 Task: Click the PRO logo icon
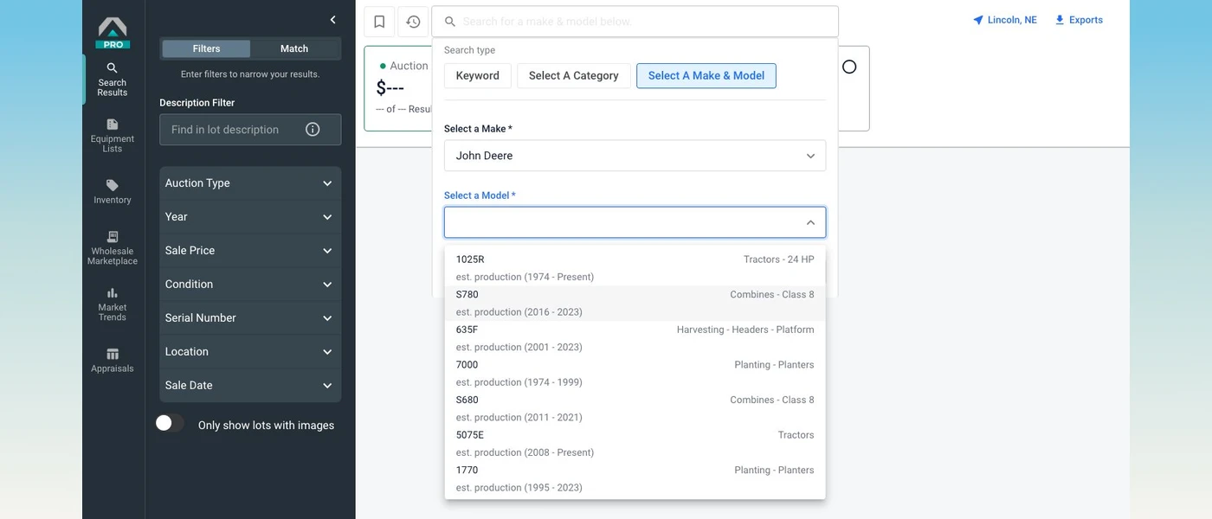tap(113, 33)
